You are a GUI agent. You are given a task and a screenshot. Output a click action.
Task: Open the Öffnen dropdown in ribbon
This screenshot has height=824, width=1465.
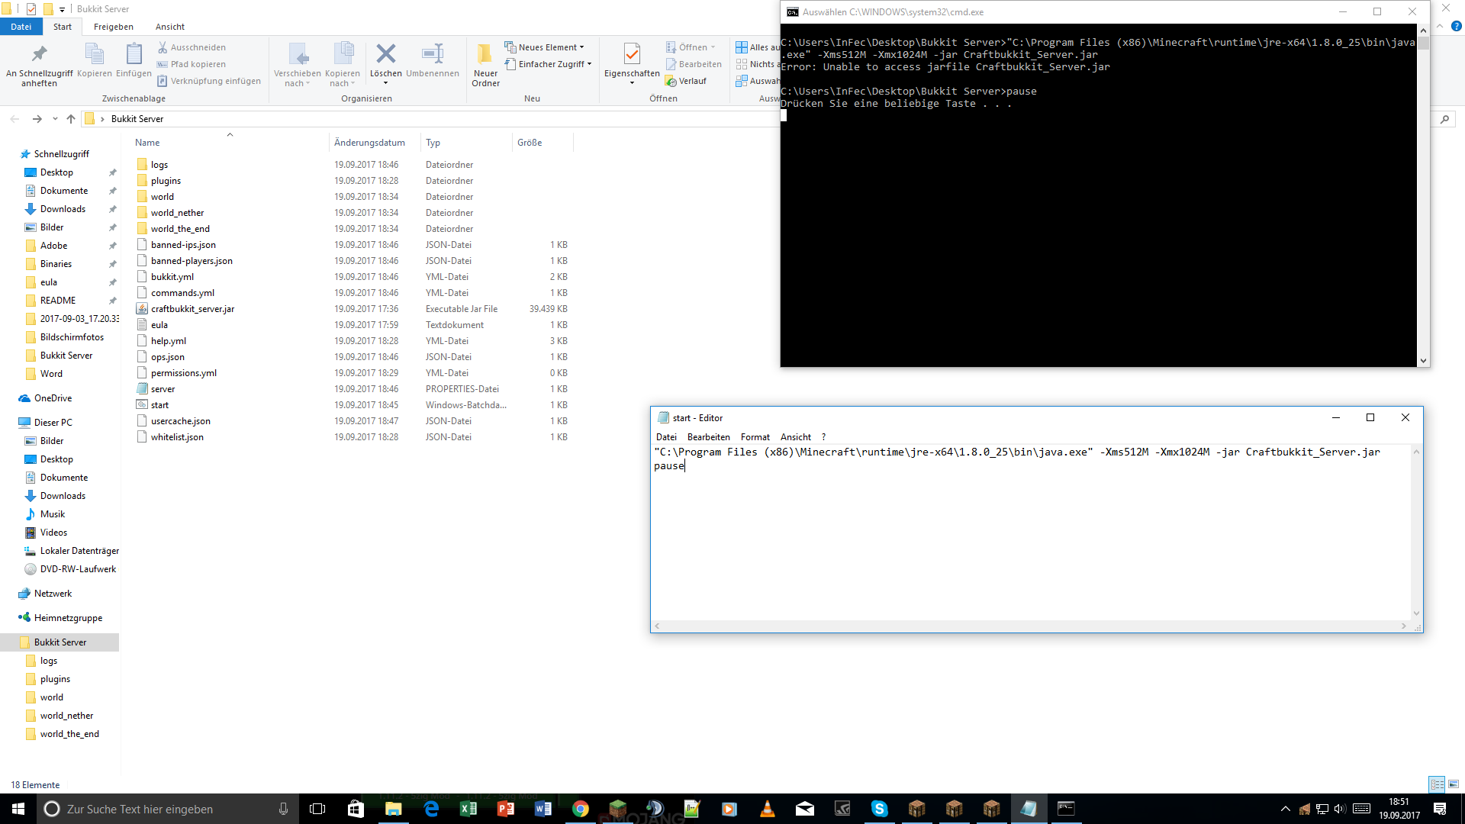(x=691, y=47)
